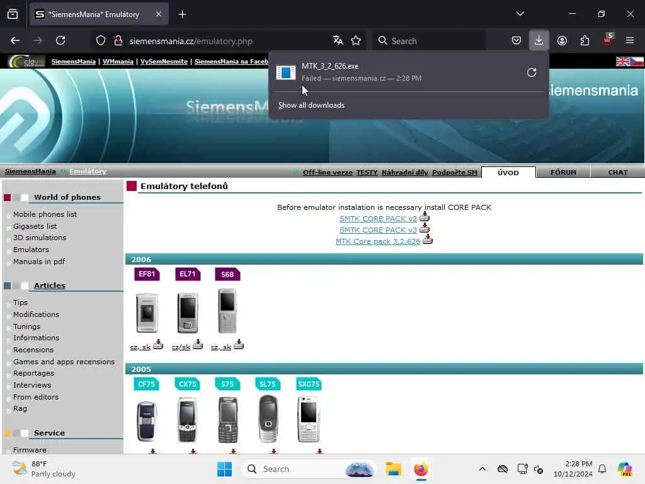Click Show all downloads
Screen dimensions: 645x484
tap(311, 105)
